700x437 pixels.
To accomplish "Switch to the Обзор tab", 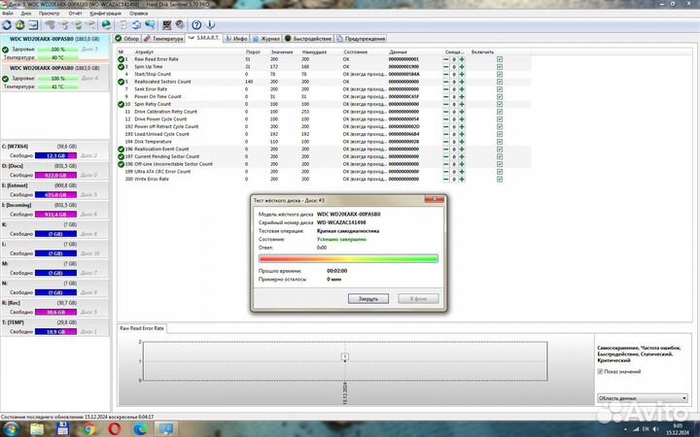I will [127, 39].
